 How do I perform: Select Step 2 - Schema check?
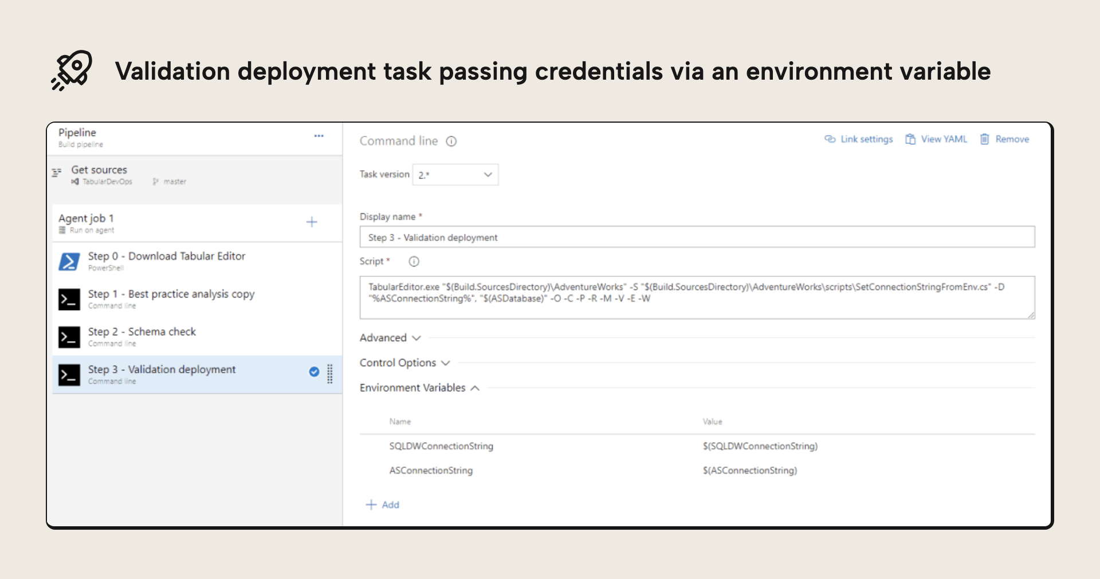pos(197,337)
